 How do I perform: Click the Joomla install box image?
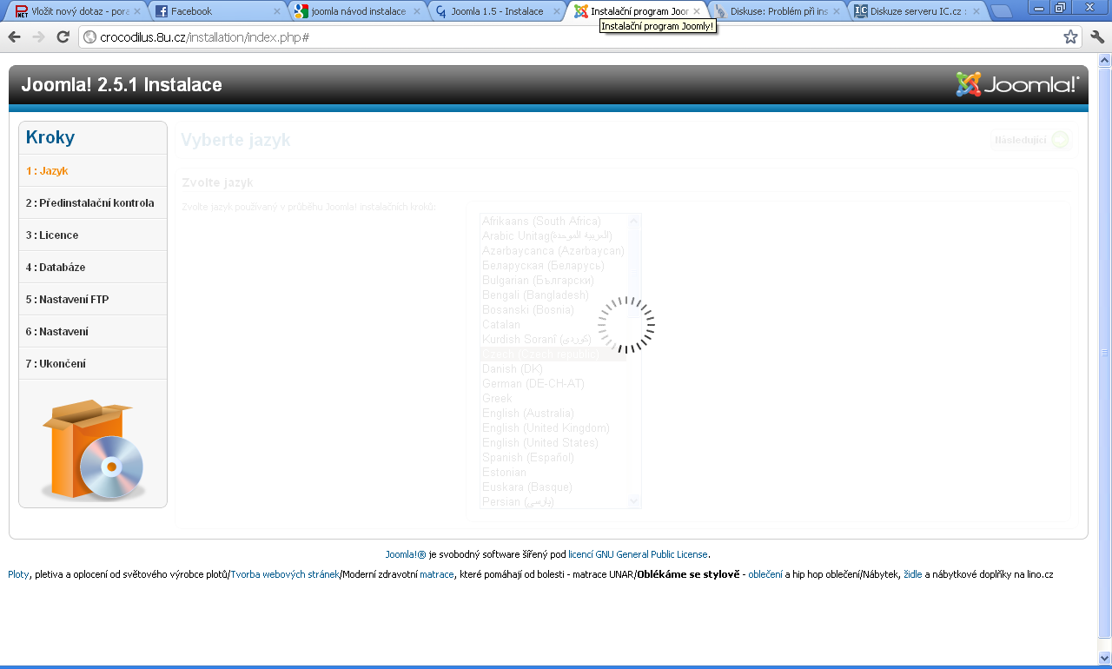[x=93, y=449]
